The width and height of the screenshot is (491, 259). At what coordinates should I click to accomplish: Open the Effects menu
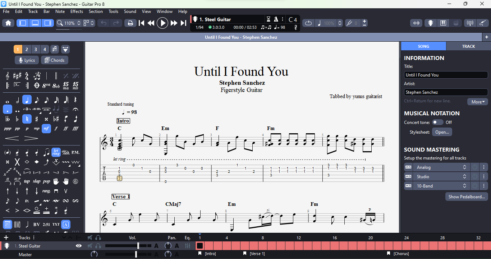[x=77, y=11]
